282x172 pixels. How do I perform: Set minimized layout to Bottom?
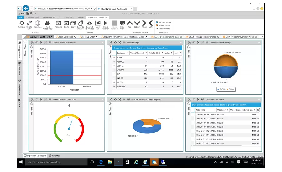(x=137, y=23)
